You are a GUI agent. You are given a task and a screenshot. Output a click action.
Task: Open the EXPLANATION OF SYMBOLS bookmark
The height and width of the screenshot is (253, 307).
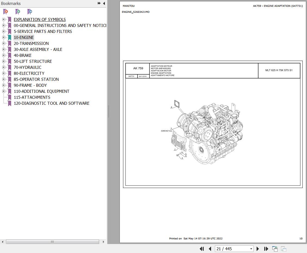tap(40, 19)
